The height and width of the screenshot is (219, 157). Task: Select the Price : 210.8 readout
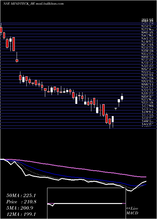click(x=21, y=202)
